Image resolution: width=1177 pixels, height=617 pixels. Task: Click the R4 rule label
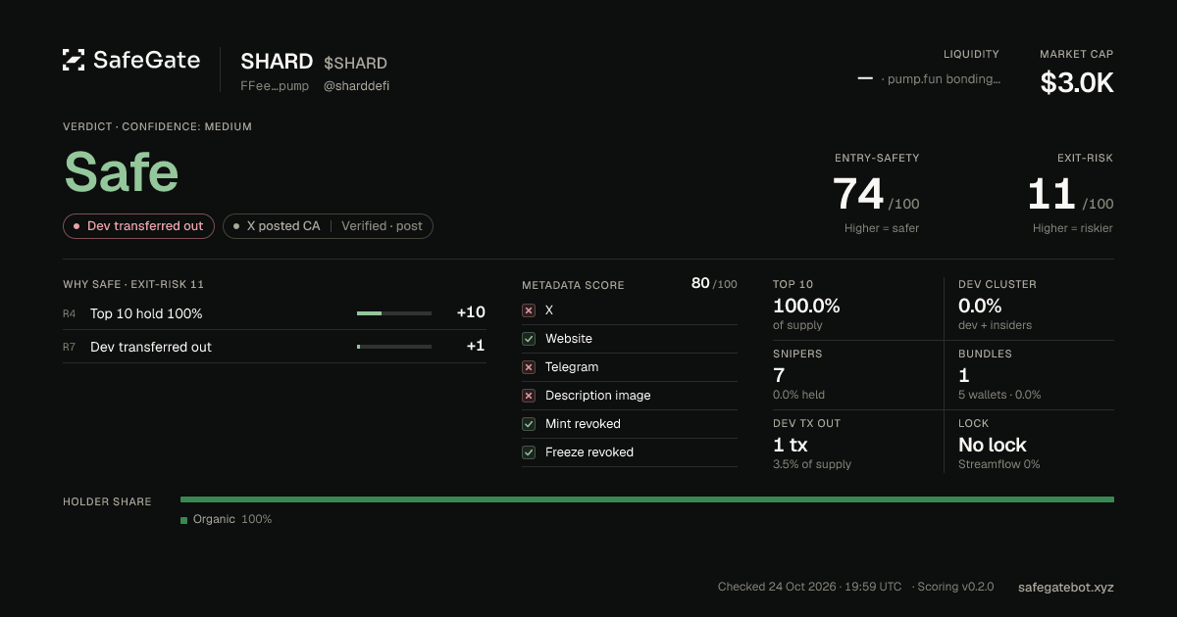pos(70,313)
